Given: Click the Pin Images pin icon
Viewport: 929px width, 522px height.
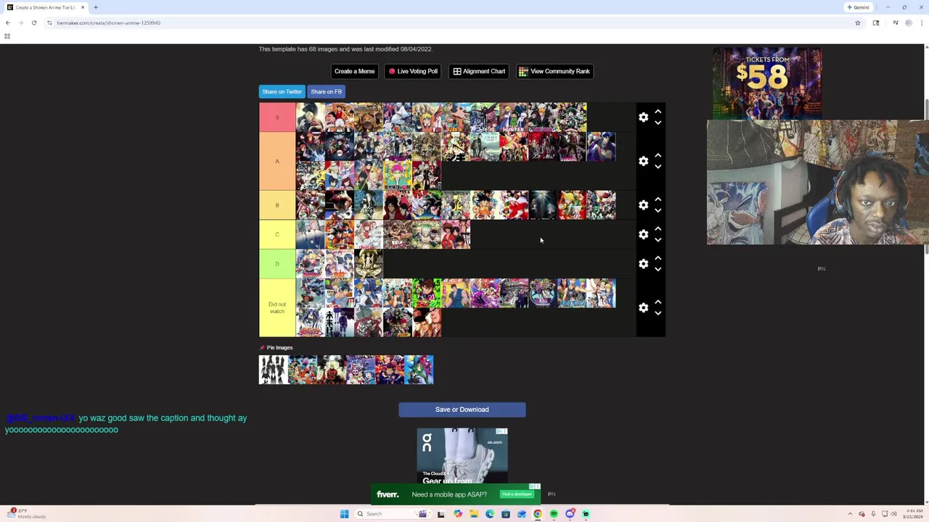Looking at the screenshot, I should 262,347.
